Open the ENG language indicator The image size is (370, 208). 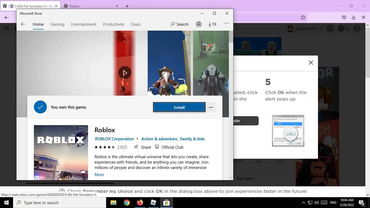pos(333,203)
